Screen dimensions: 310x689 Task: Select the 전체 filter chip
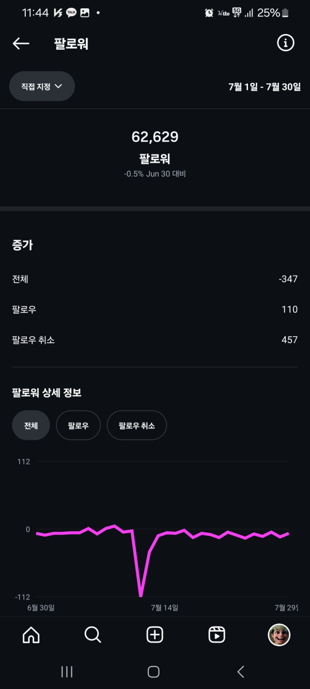click(31, 425)
